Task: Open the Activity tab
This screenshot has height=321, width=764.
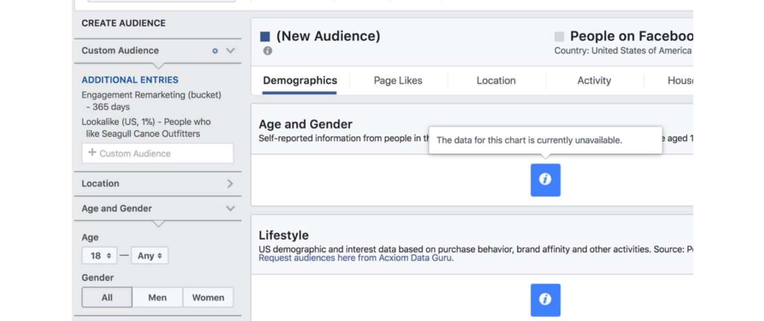Action: coord(594,80)
